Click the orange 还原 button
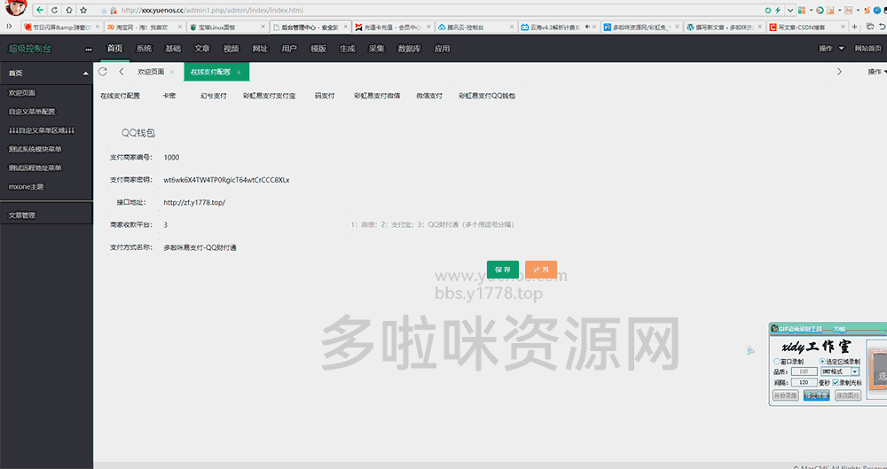This screenshot has width=887, height=469. [541, 270]
